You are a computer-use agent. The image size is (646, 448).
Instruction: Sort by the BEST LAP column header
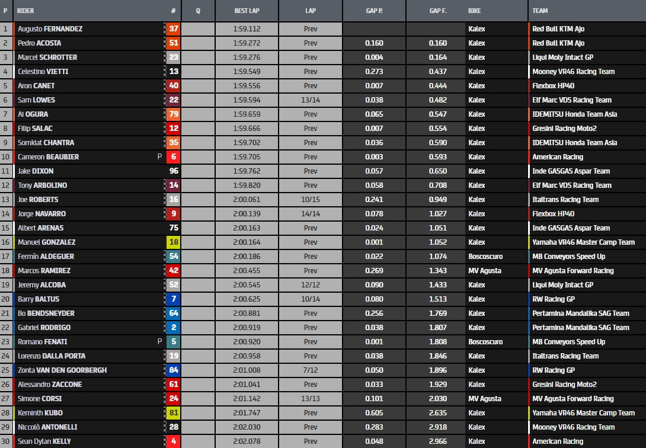point(247,11)
